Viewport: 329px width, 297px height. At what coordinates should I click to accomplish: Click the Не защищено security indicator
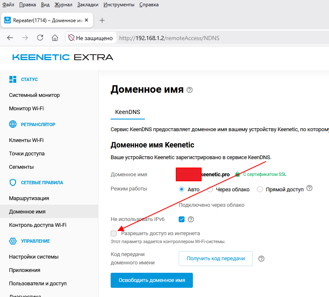[x=91, y=38]
